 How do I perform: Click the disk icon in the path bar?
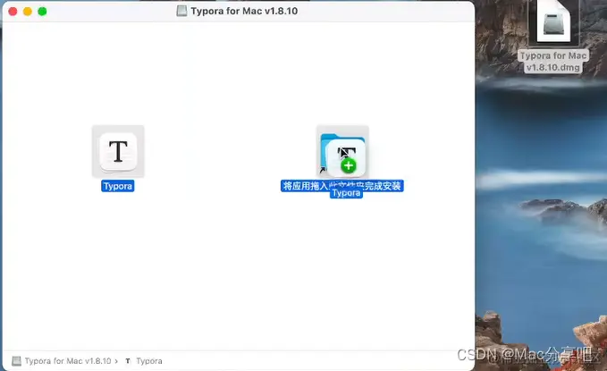coord(17,361)
